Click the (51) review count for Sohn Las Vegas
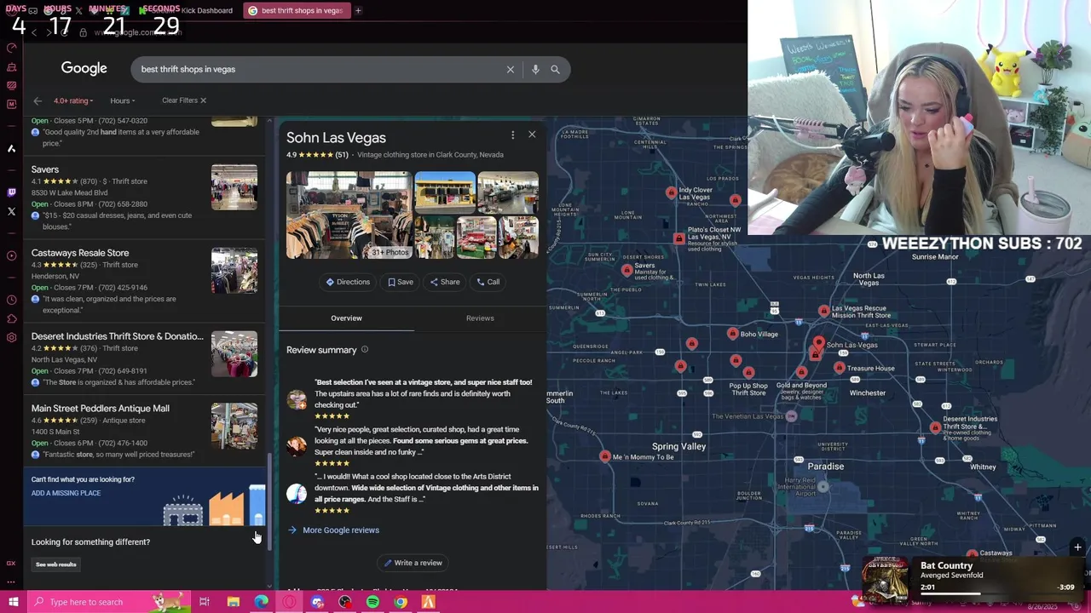The image size is (1091, 613). pyautogui.click(x=342, y=155)
